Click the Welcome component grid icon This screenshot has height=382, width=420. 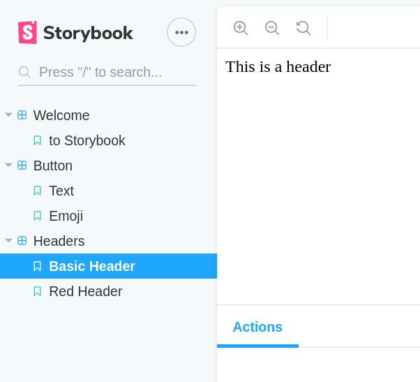[x=22, y=115]
